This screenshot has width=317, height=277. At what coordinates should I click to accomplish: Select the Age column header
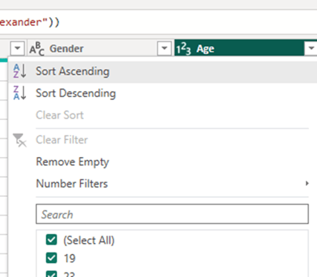tap(240, 48)
